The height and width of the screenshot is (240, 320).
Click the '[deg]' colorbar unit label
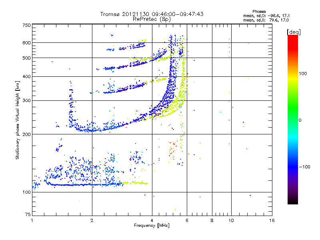pos(294,32)
